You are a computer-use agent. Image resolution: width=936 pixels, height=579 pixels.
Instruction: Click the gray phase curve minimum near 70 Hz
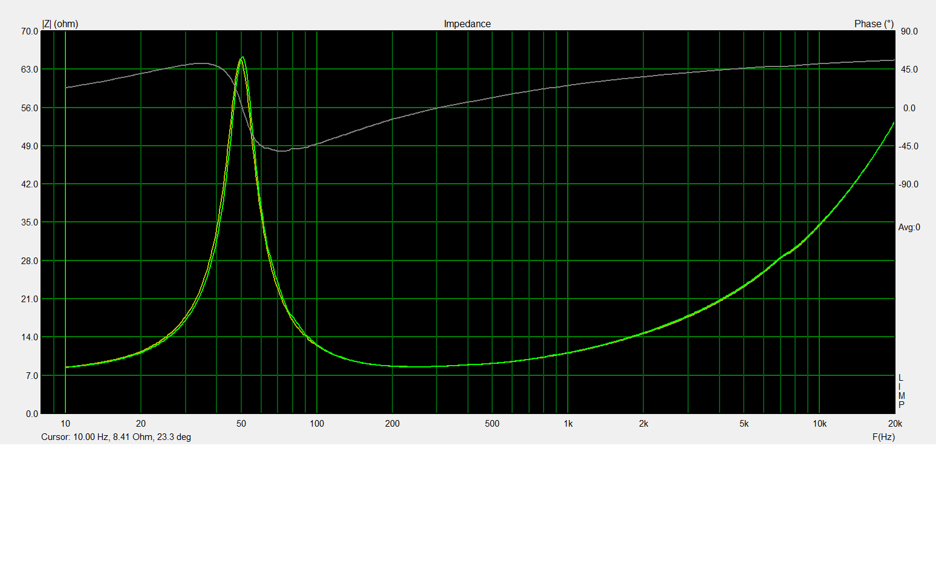click(282, 150)
